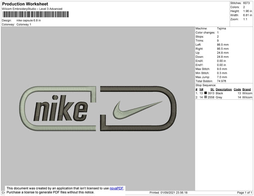Click design name 'nike capsule 6.8 in'

[x=28, y=20]
